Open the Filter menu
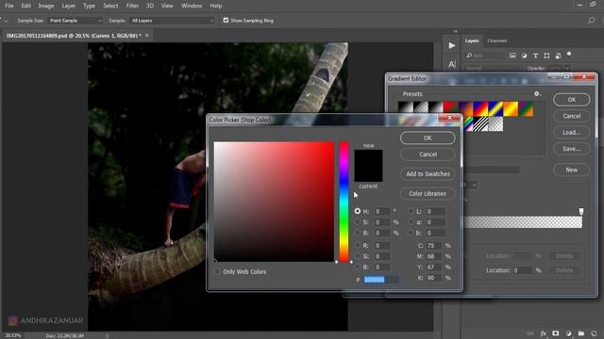604x339 pixels. coord(132,6)
